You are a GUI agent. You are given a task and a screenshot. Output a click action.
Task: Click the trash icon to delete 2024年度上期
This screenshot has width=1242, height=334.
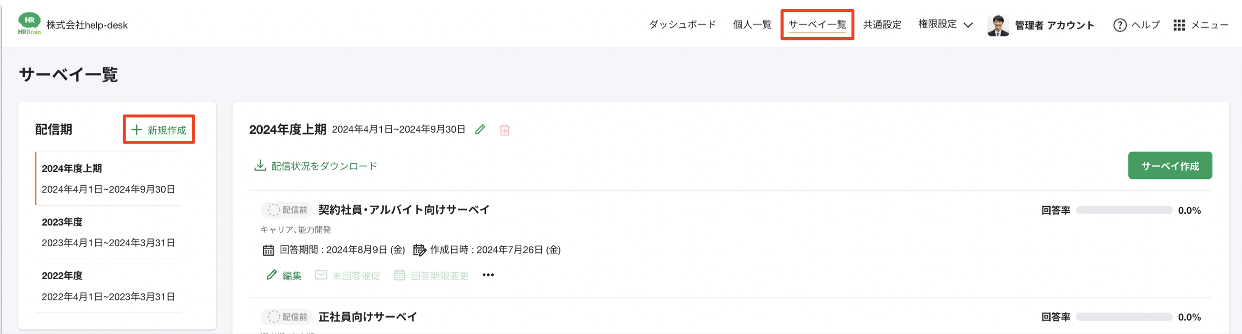tap(505, 129)
